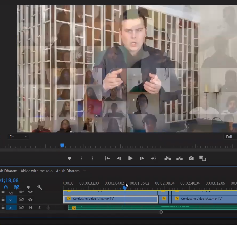
Task: Click the fx badge on the A1 audio clip
Action: tap(74, 208)
